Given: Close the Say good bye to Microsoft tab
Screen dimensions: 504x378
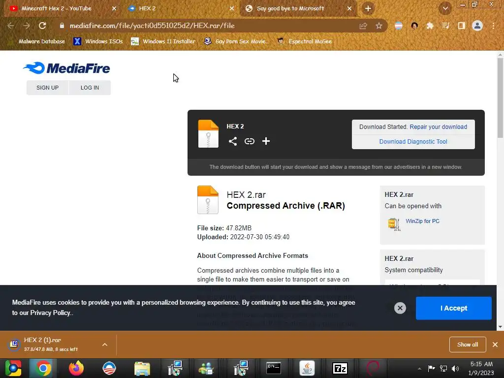Looking at the screenshot, I should [349, 8].
